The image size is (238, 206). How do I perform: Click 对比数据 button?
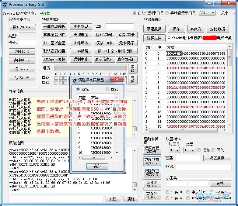pos(218,29)
